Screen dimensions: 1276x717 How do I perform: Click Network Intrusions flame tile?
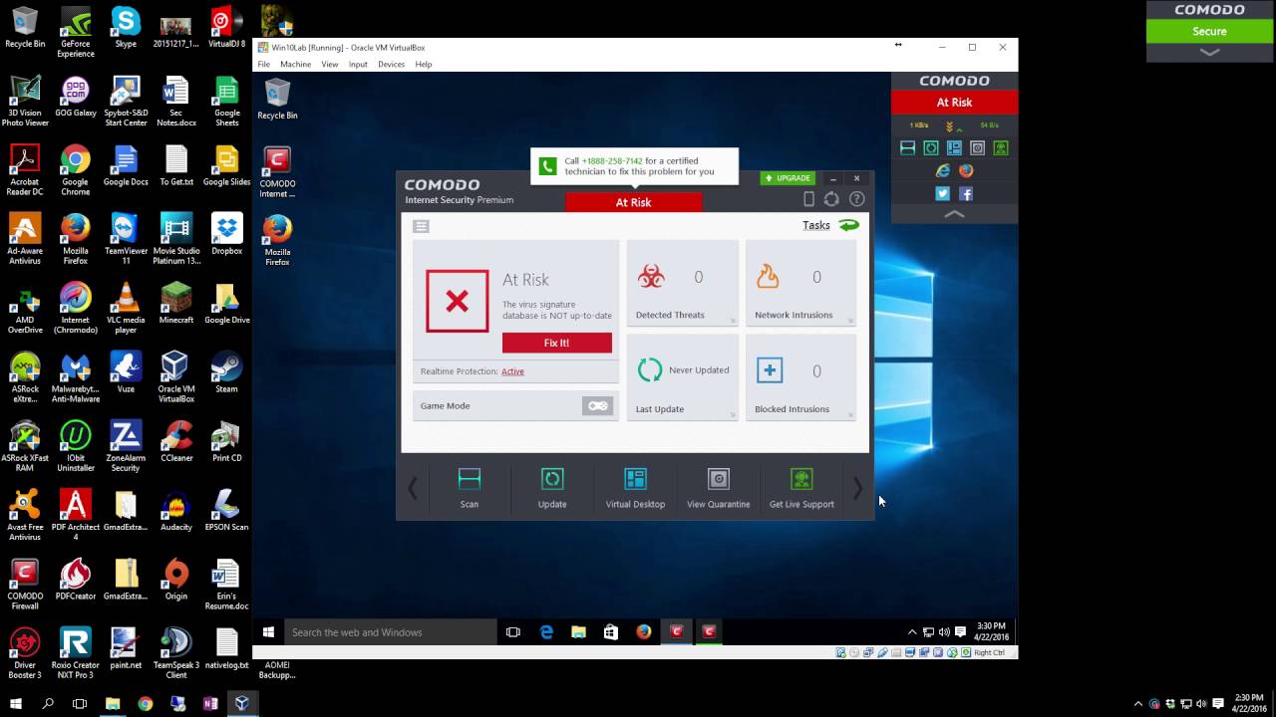pos(801,283)
